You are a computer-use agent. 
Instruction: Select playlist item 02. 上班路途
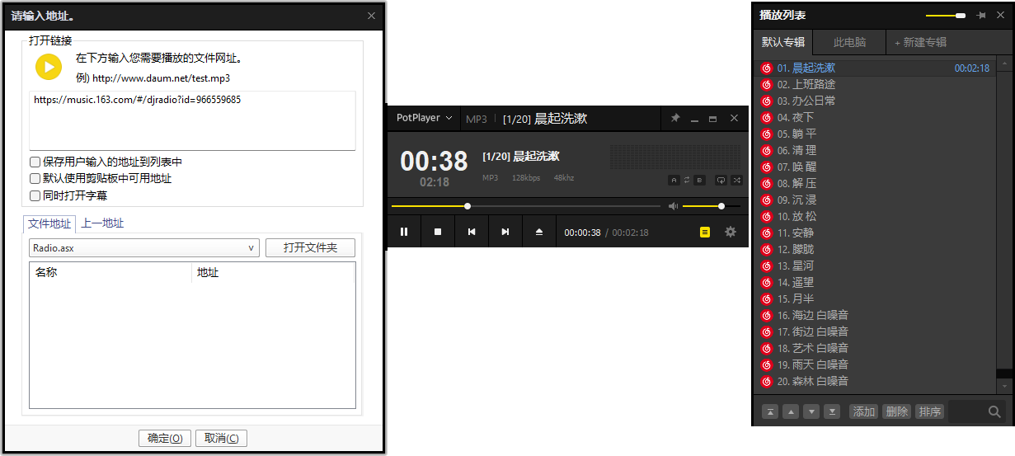(x=875, y=84)
